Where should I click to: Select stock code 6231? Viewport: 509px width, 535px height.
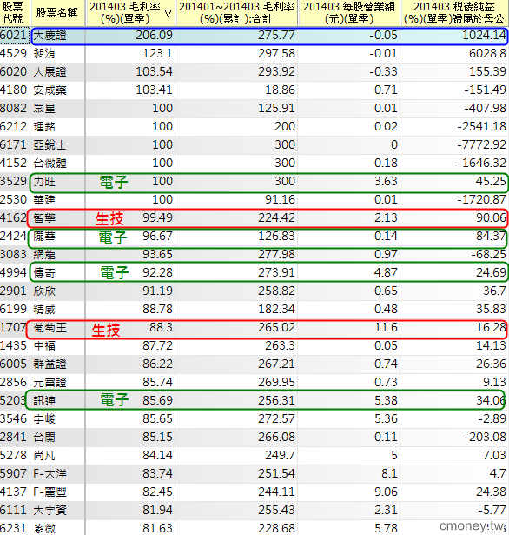(14, 529)
